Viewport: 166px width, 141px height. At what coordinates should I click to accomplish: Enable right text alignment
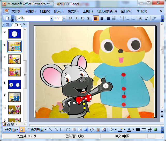click(x=108, y=18)
